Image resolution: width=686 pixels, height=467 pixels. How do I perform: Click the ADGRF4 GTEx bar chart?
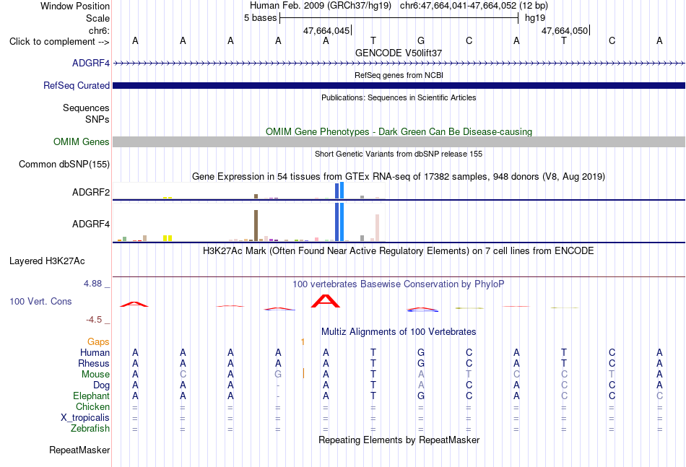tap(248, 222)
